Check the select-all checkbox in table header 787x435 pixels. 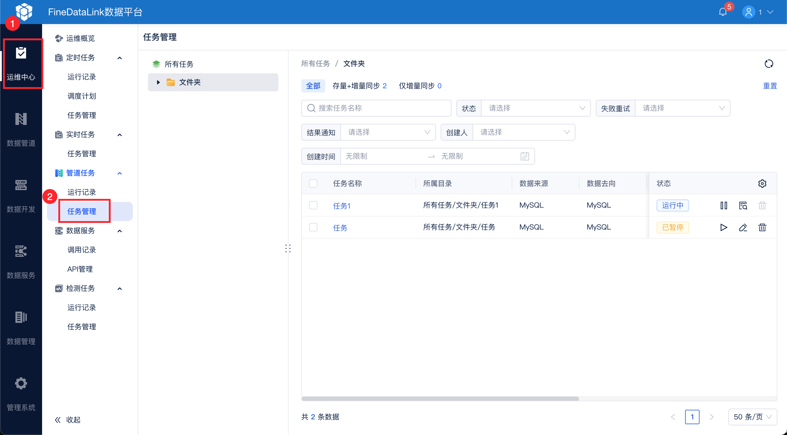[313, 184]
